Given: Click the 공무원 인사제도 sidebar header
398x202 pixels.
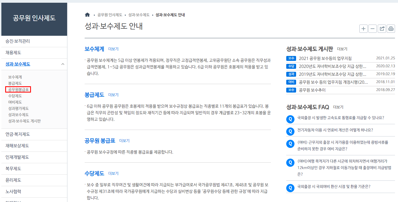Looking at the screenshot, I should click(x=34, y=19).
